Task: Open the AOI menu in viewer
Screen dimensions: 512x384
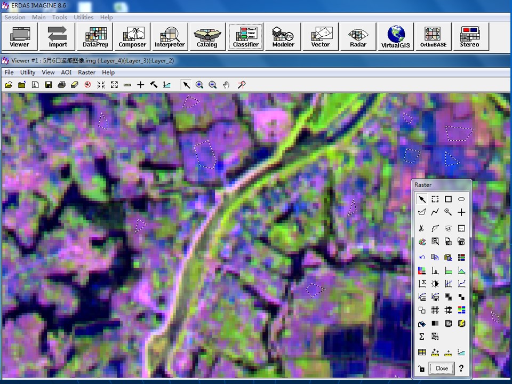Action: (x=66, y=72)
